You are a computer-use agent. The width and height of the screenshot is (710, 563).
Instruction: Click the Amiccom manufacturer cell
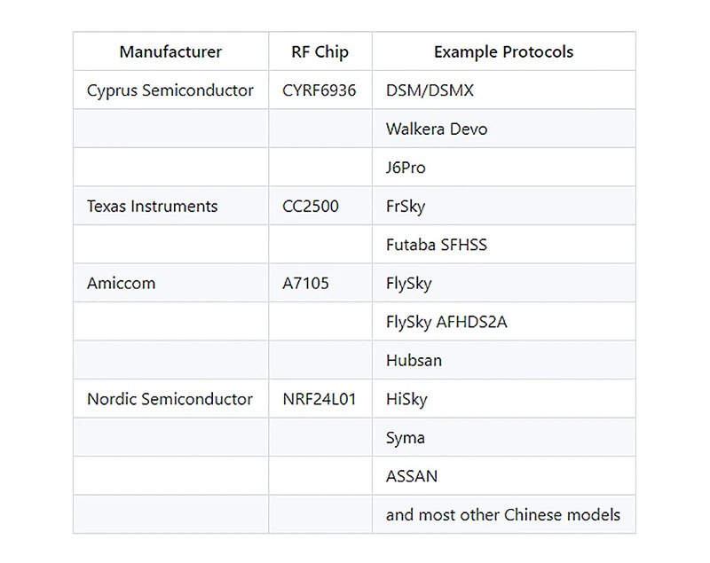coord(170,283)
